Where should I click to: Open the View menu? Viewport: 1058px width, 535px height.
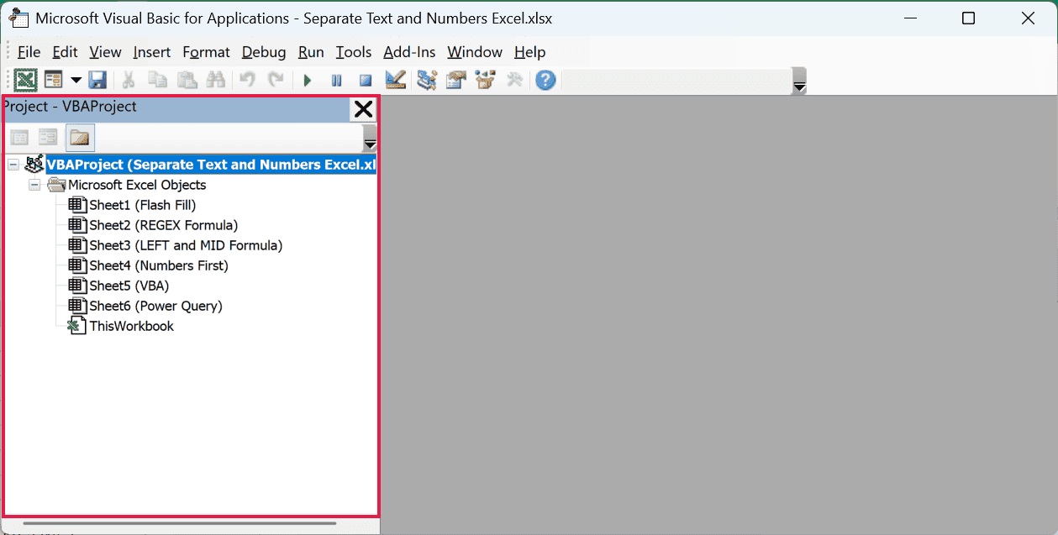[x=105, y=52]
